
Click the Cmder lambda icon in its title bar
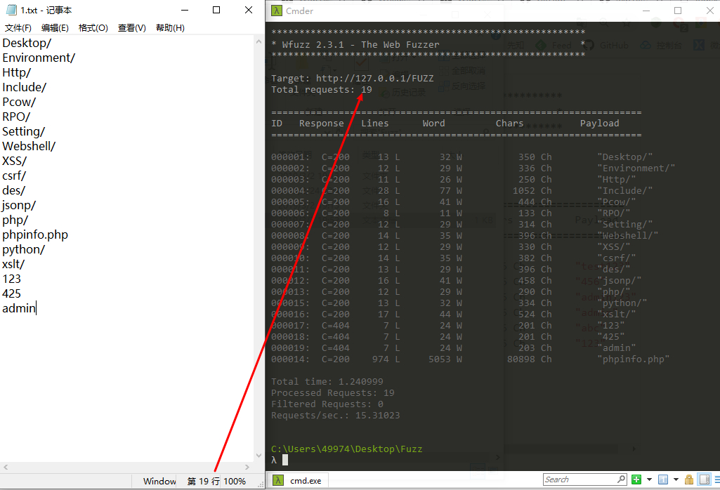pos(277,11)
